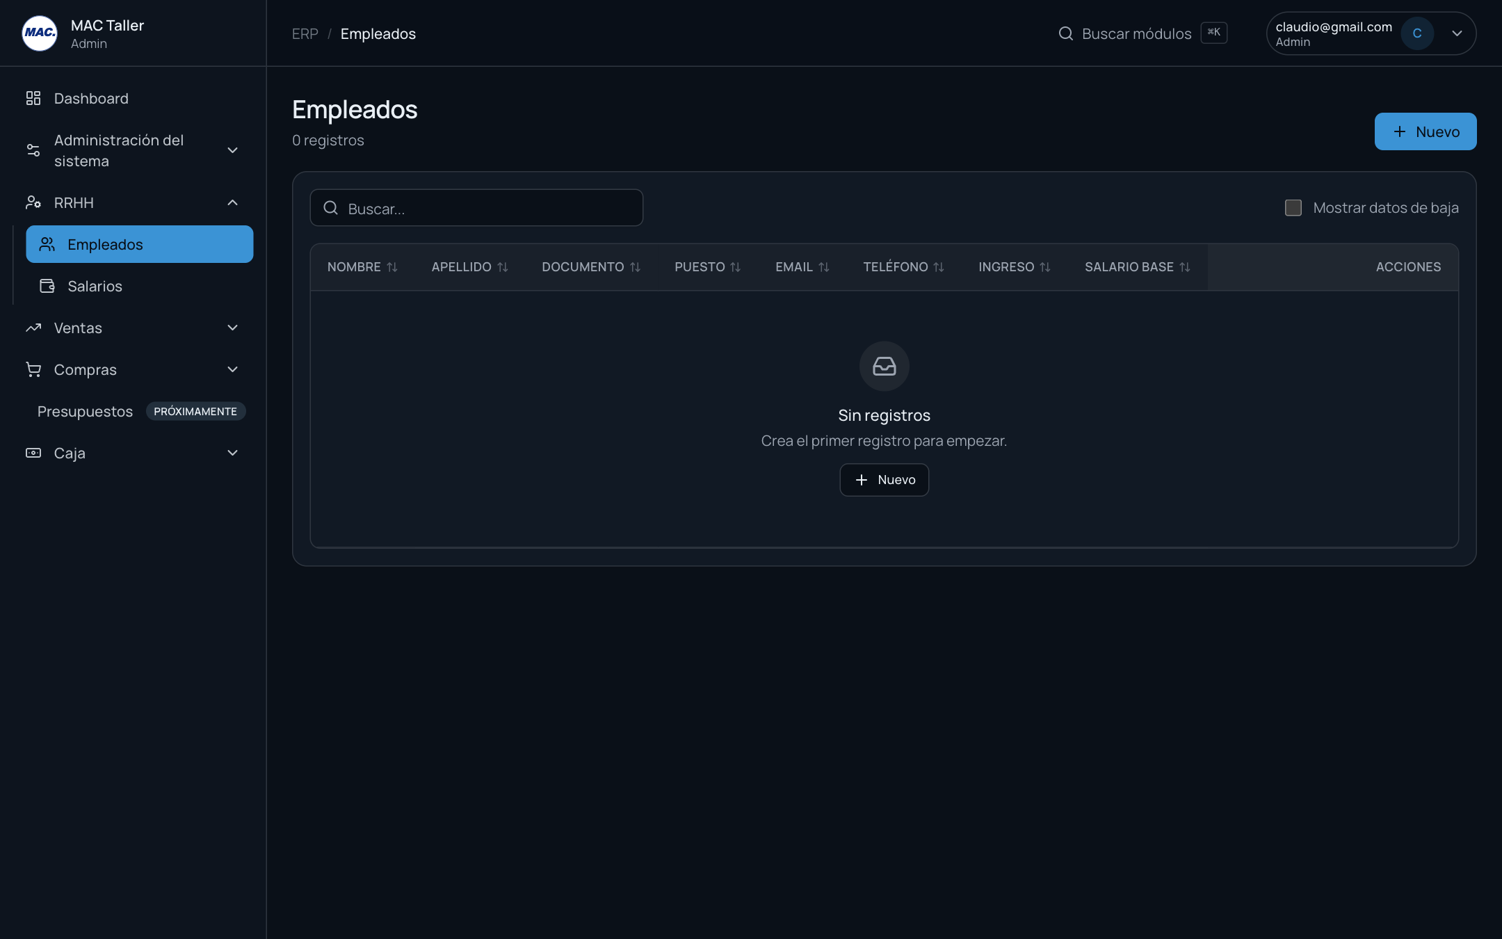1502x939 pixels.
Task: Click Empleados breadcrumb text
Action: coord(378,33)
